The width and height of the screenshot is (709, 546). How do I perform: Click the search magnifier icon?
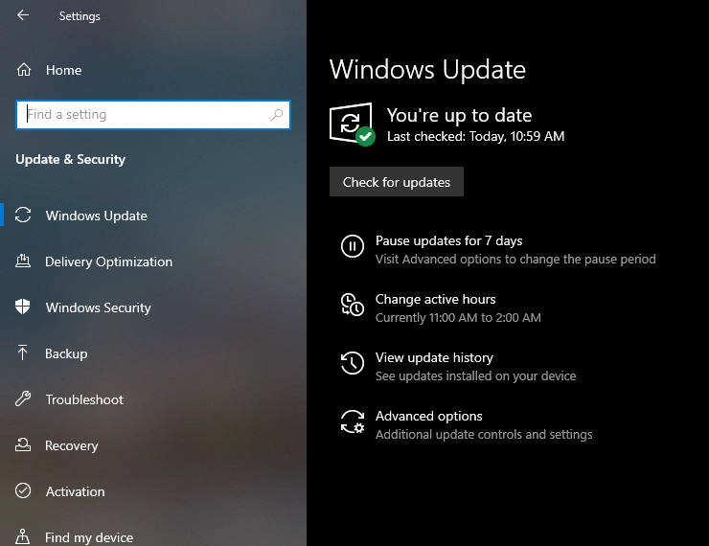click(277, 115)
